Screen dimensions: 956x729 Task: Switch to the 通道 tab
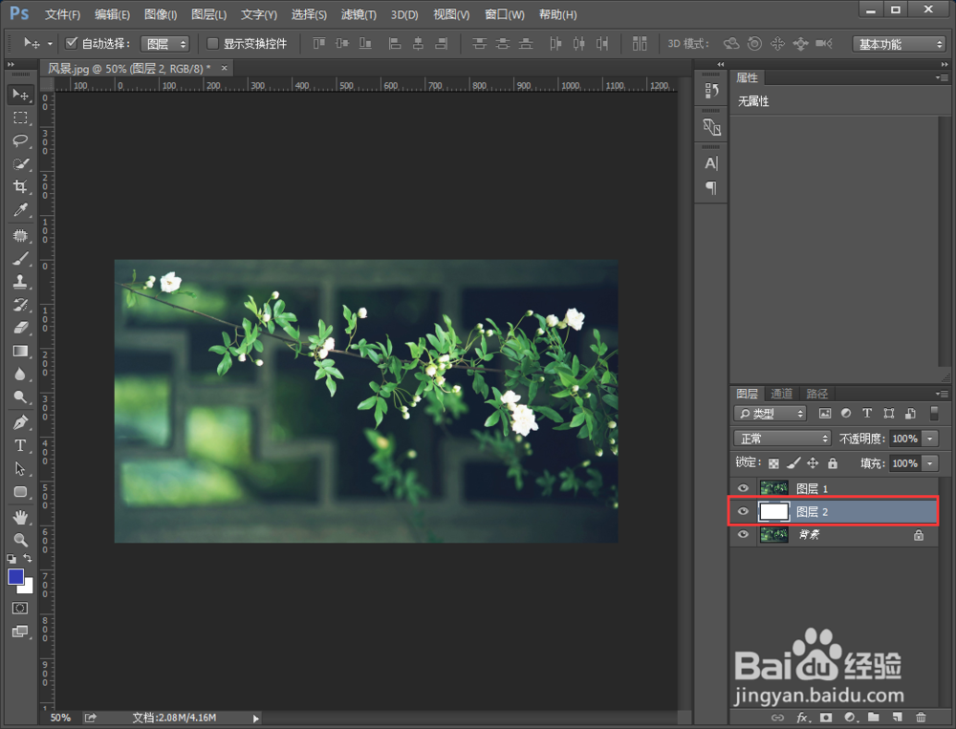point(782,394)
